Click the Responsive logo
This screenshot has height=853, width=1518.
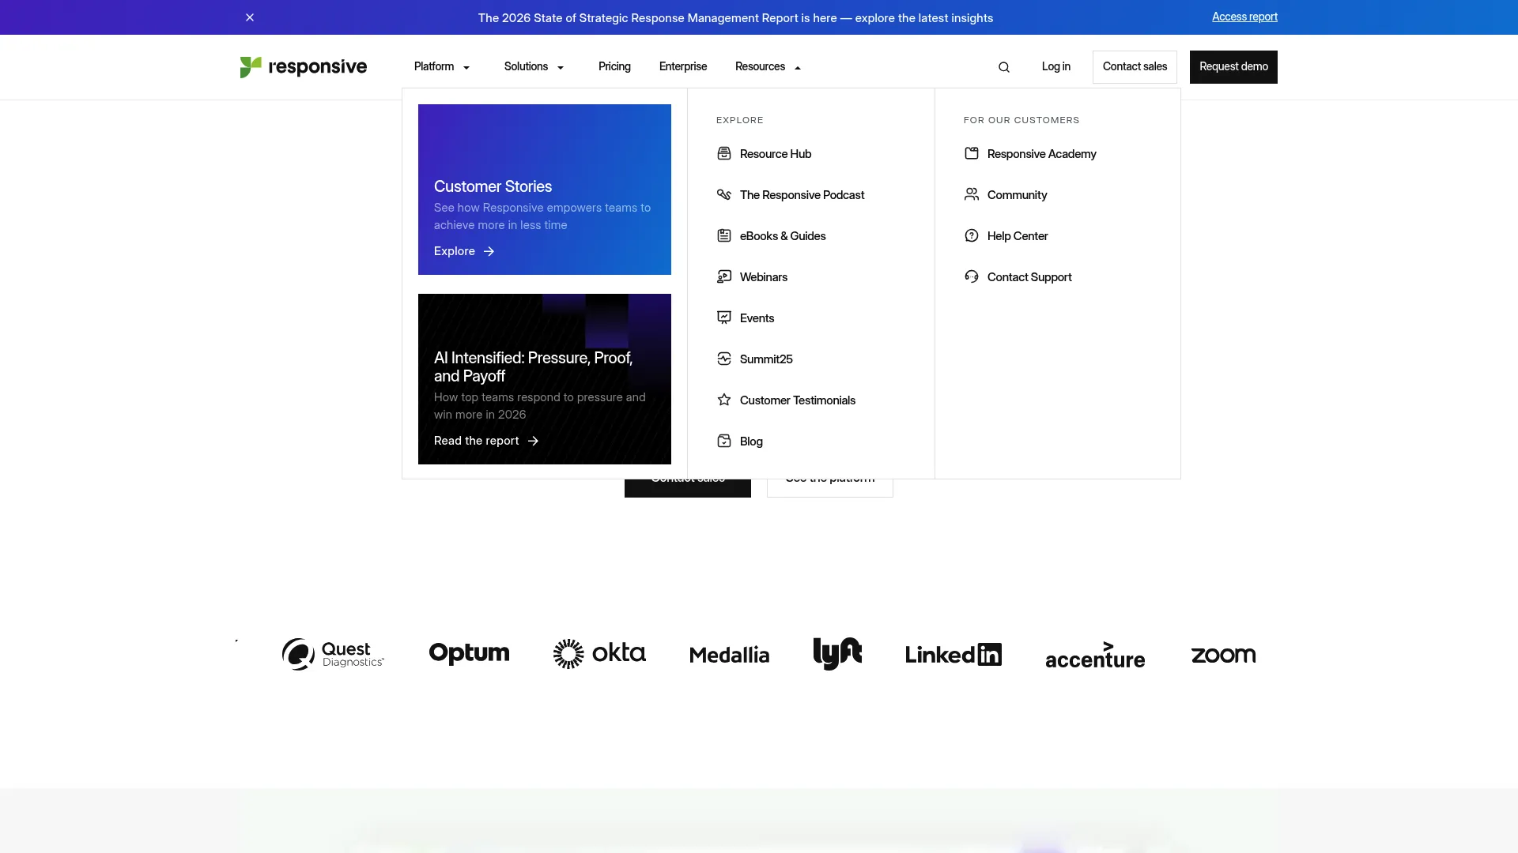click(x=304, y=67)
